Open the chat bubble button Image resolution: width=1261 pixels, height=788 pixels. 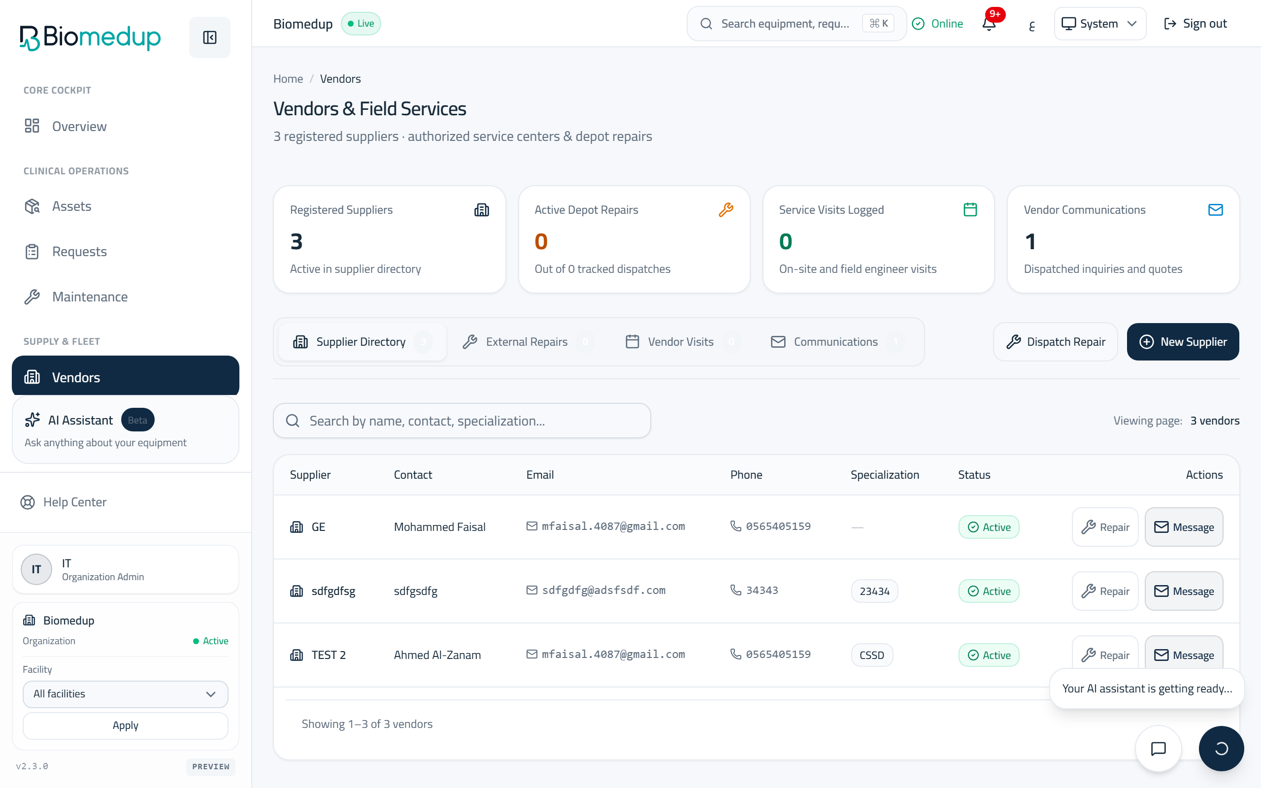coord(1158,749)
